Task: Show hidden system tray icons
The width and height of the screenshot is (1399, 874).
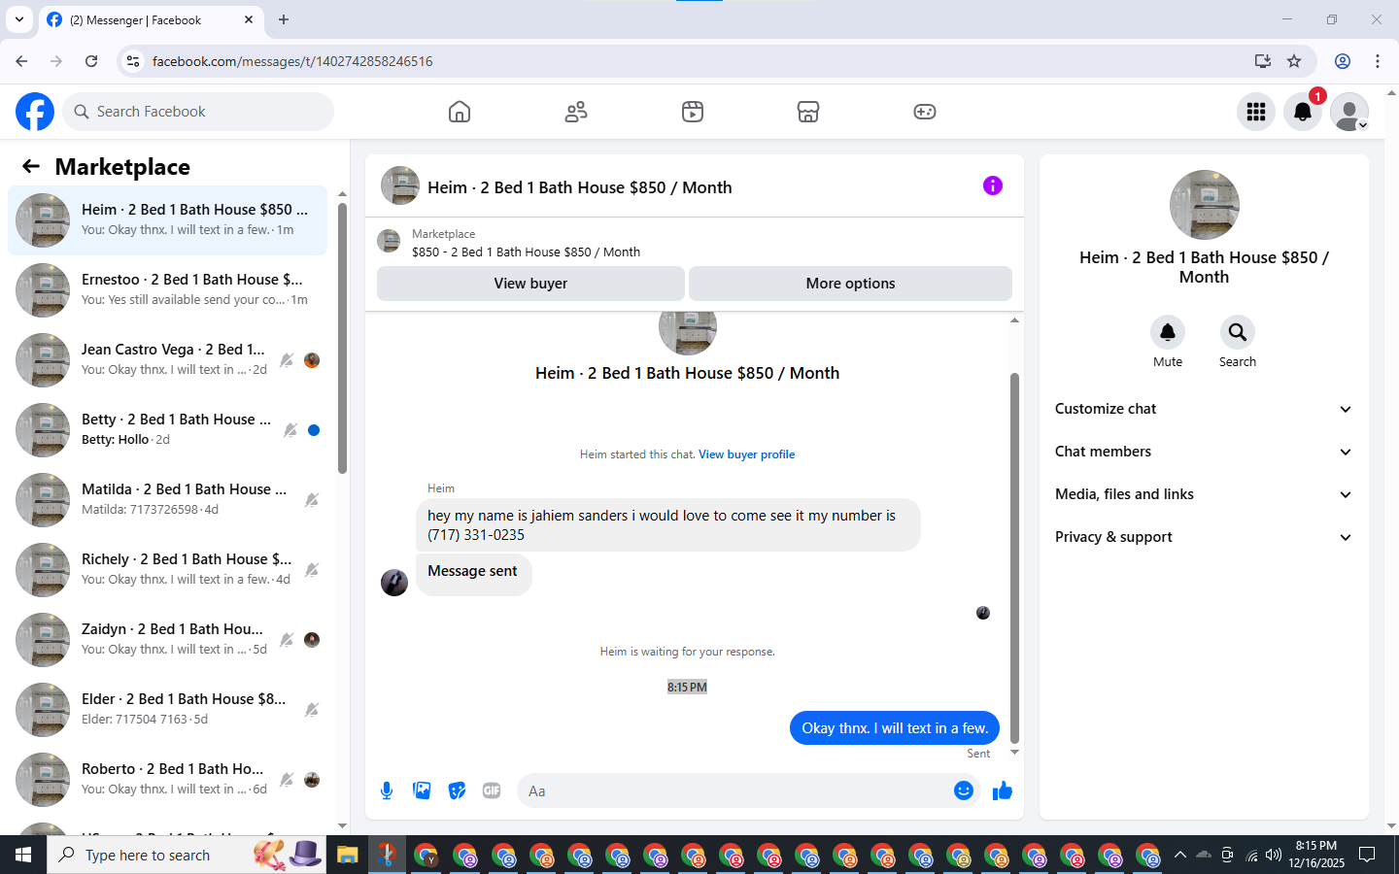Action: [1179, 855]
